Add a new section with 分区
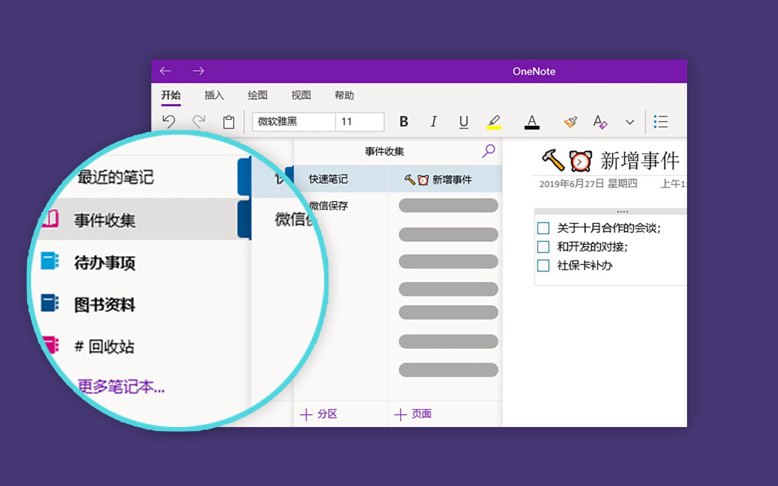Viewport: 778px width, 486px height. [x=318, y=414]
